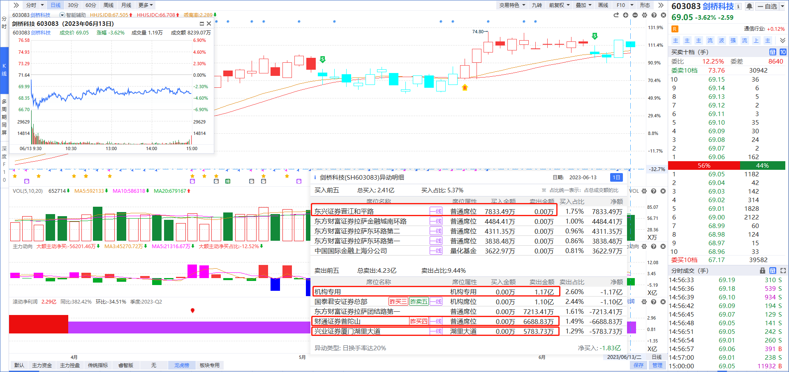Image resolution: width=789 pixels, height=372 pixels.
Task: Zoom out main chart with minus icon
Action: click(635, 15)
